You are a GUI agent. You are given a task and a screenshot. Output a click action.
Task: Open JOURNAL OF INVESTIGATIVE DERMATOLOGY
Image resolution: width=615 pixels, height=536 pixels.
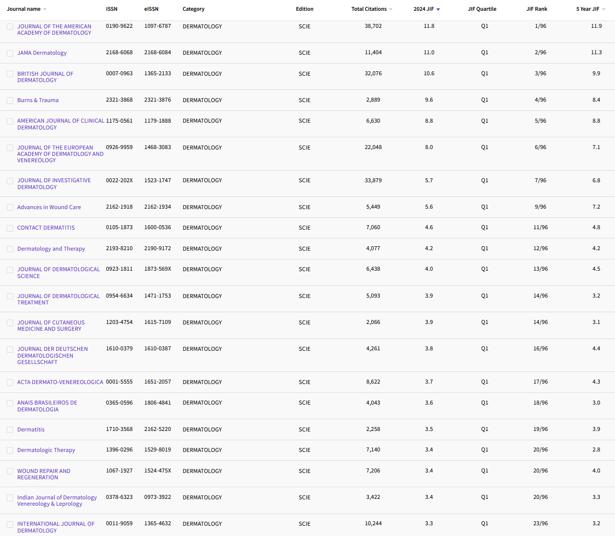click(x=54, y=183)
